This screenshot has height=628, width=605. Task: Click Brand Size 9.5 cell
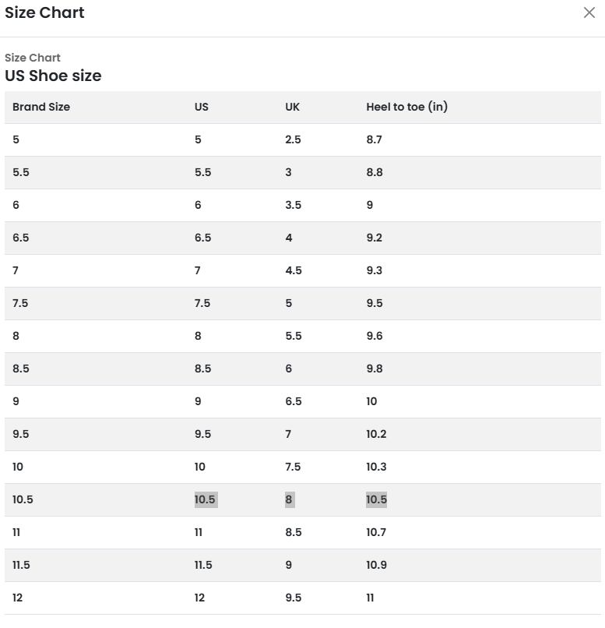point(21,434)
